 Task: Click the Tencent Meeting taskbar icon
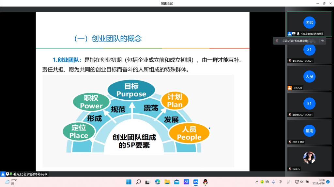click(x=196, y=182)
